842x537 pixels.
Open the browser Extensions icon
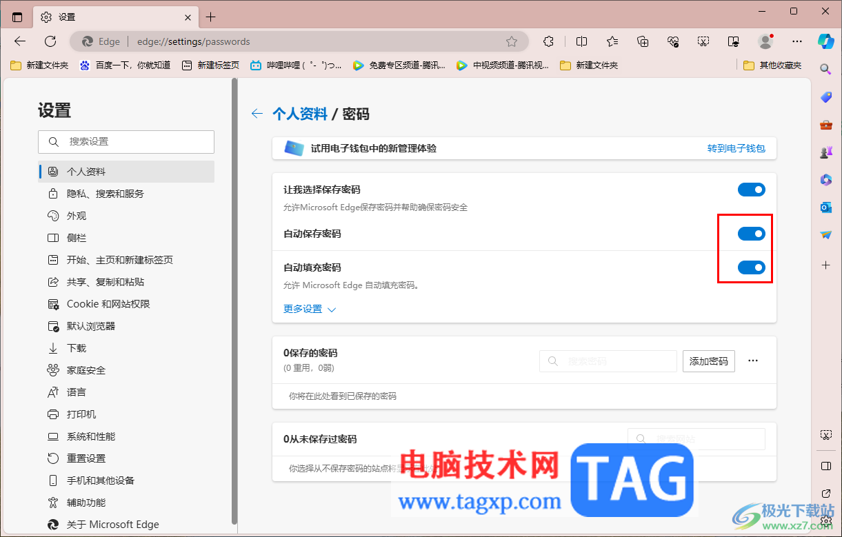[x=547, y=41]
